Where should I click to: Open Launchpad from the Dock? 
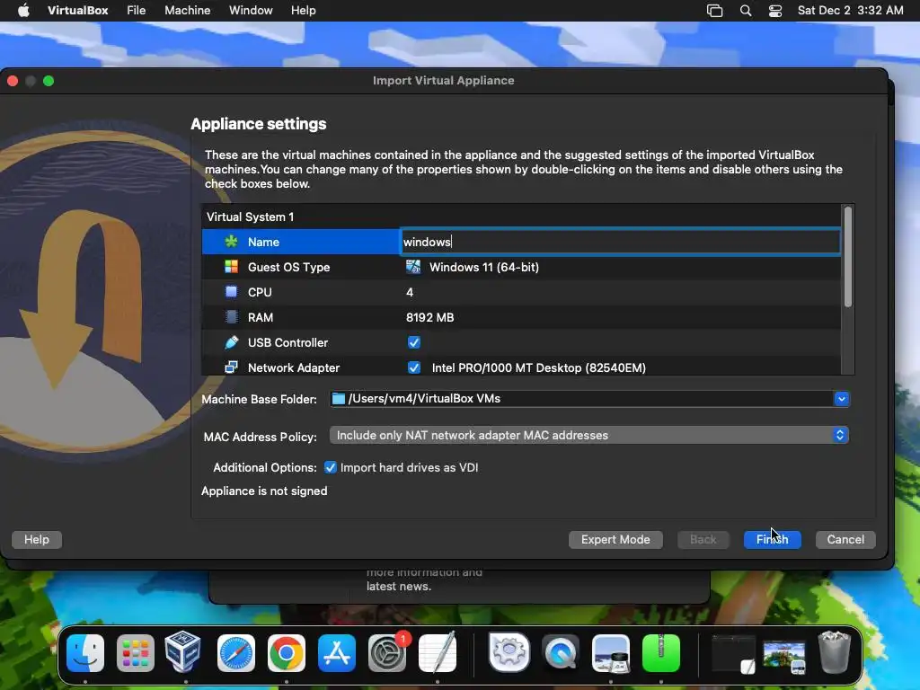(x=136, y=652)
